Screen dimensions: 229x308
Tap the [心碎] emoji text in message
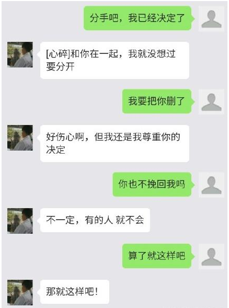pos(58,54)
